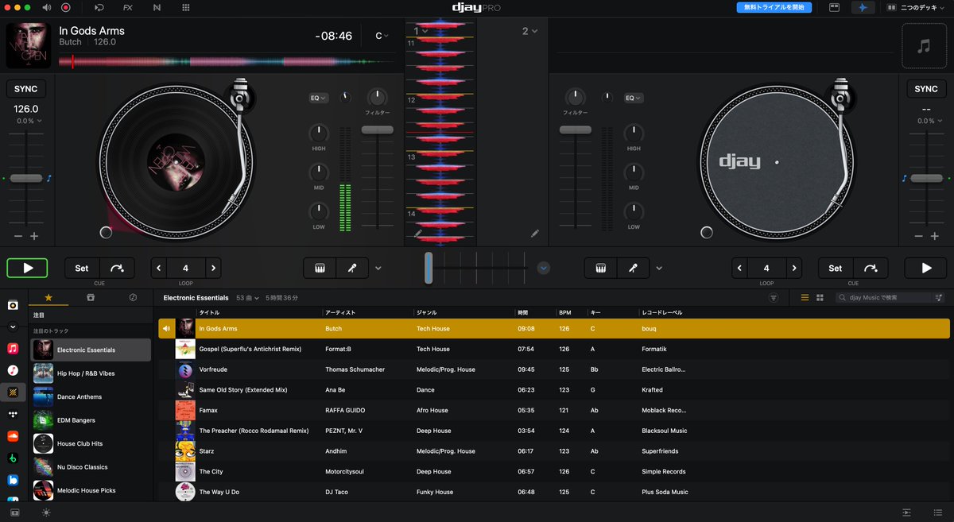Open the right deck EQ mode dropdown
Image resolution: width=954 pixels, height=522 pixels.
634,98
